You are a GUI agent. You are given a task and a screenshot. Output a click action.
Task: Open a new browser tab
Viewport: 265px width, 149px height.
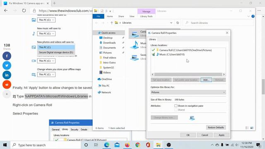54,3
